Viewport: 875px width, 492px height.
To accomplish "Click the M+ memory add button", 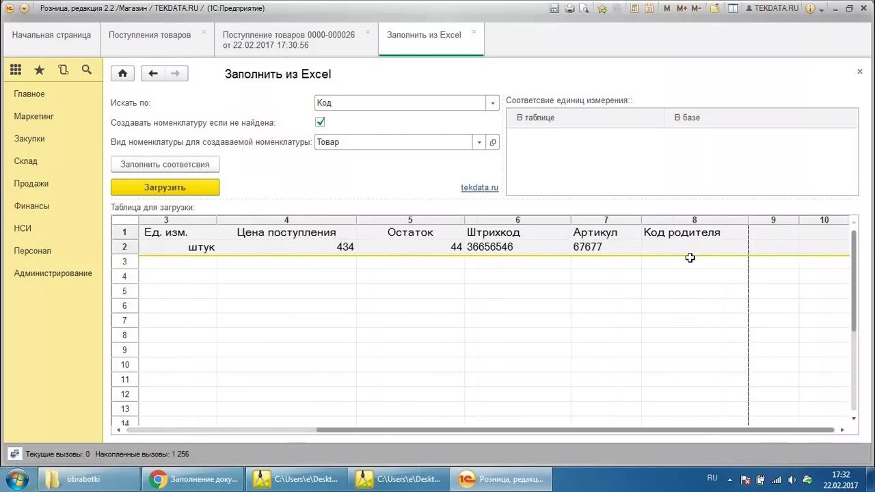I will click(682, 8).
